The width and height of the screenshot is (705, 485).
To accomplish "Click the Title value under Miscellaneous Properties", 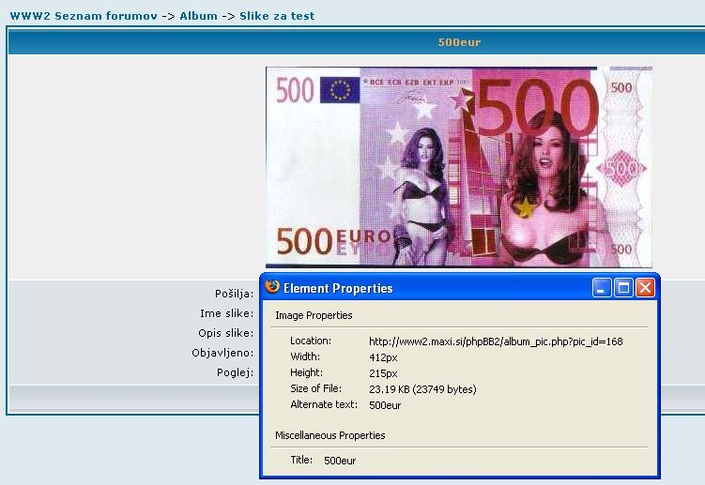I will point(340,461).
